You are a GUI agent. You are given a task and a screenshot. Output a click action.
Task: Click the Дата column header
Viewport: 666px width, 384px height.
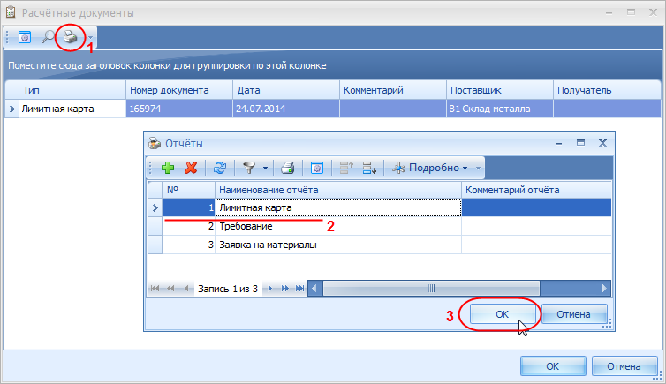[286, 90]
